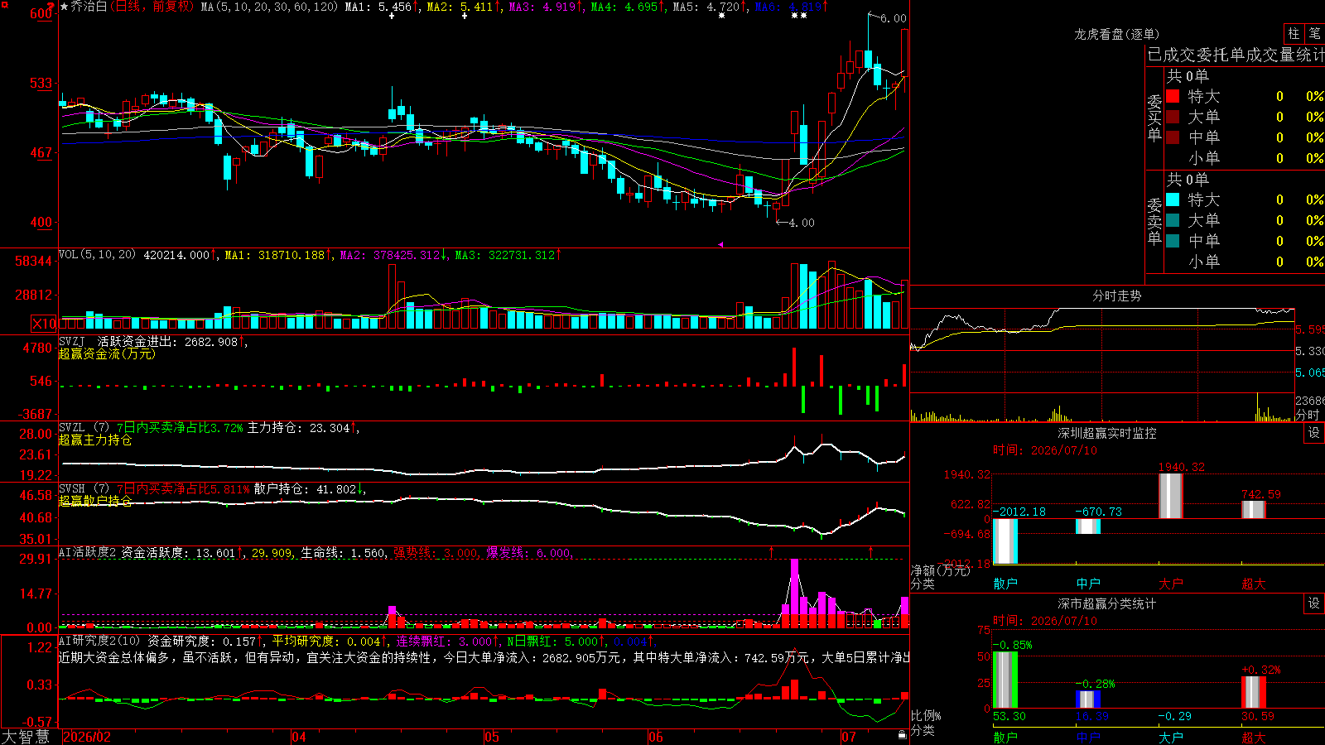Click the 超赢主力持仓 label

tap(95, 440)
